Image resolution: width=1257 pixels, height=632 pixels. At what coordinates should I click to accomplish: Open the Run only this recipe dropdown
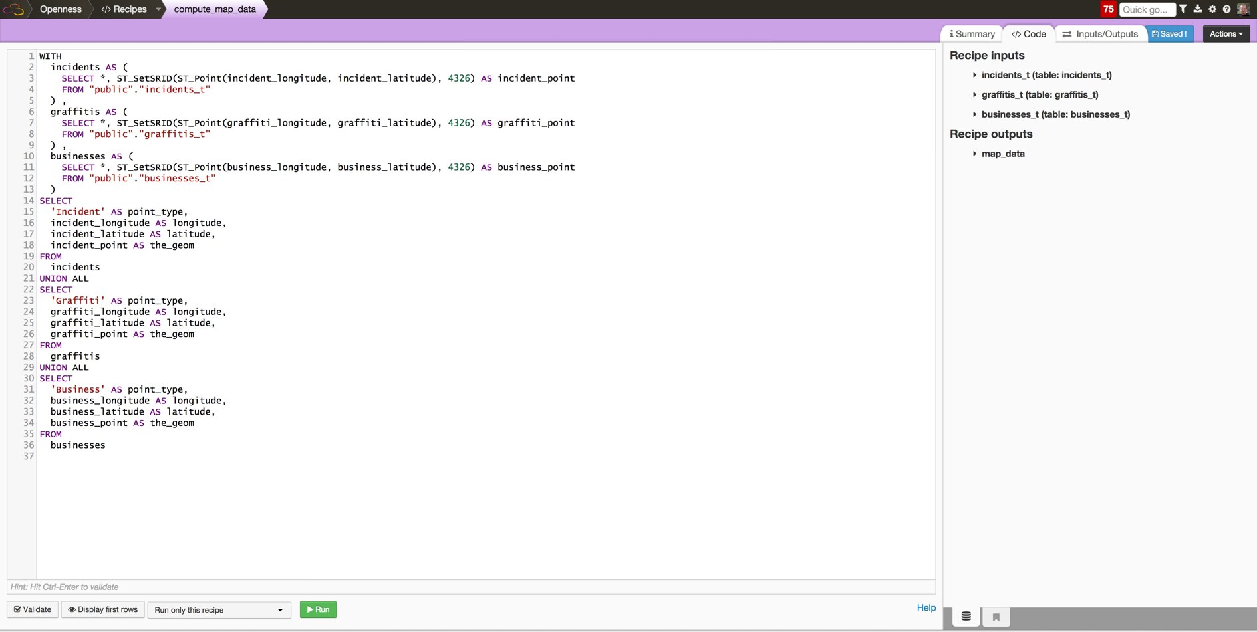coord(219,610)
